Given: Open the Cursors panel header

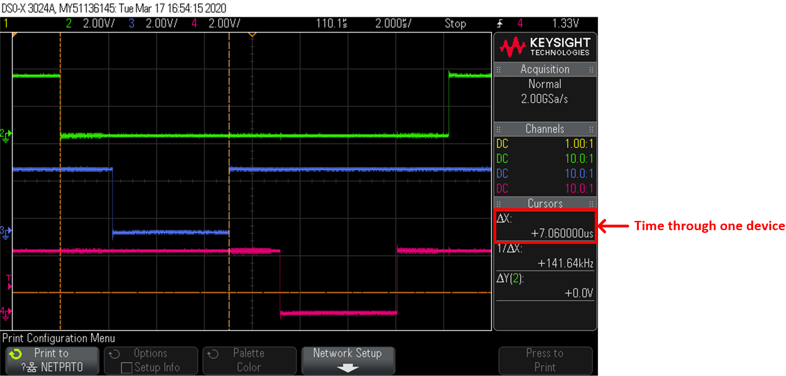Looking at the screenshot, I should tap(545, 204).
